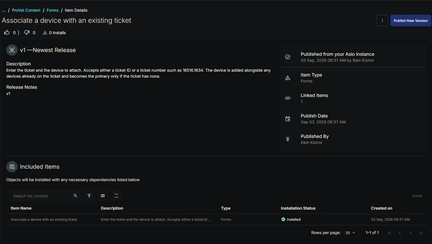Image resolution: width=432 pixels, height=244 pixels.
Task: Click the search magnifier icon
Action: (75, 196)
